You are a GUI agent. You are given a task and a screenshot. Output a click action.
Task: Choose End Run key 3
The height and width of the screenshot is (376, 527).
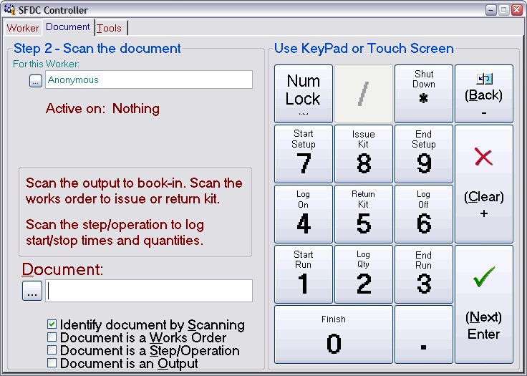423,274
